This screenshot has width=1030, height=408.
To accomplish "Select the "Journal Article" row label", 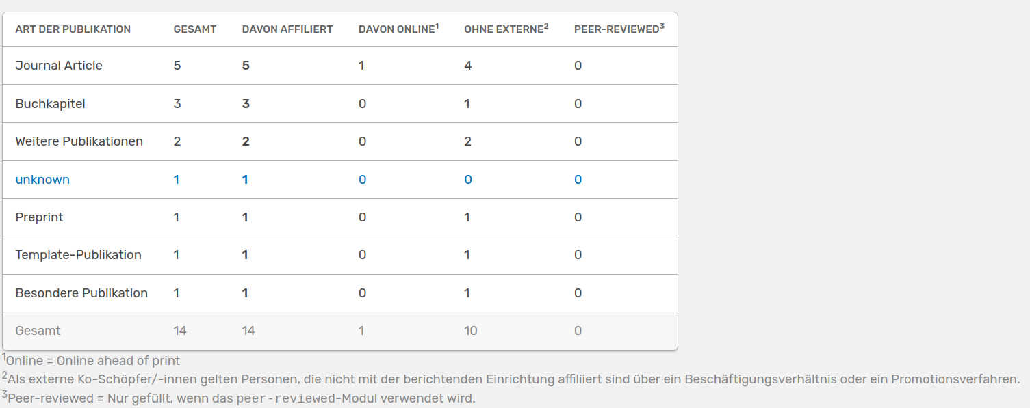I will coord(59,66).
